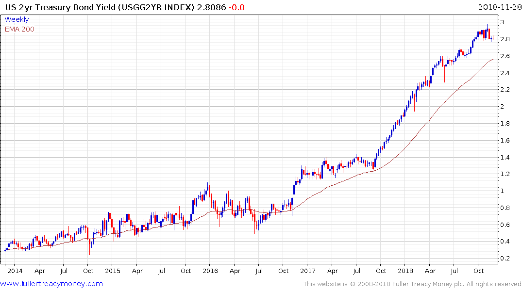Click the x-axis label 2015
The image size is (522, 291).
coord(113,271)
